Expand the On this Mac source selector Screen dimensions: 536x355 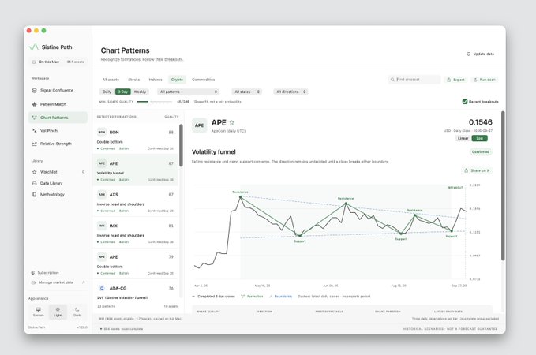pyautogui.click(x=58, y=62)
